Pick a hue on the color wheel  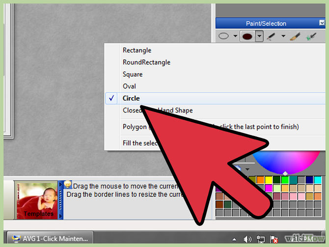pyautogui.click(x=287, y=162)
